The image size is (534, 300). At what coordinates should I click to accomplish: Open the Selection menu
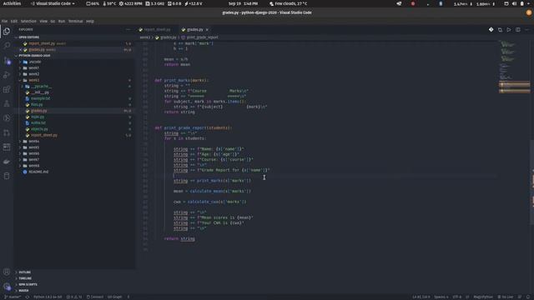click(28, 21)
